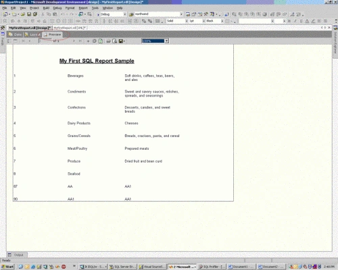This screenshot has height=270, width=338.
Task: Switch to Document2 taskbar button
Action: coord(271,267)
